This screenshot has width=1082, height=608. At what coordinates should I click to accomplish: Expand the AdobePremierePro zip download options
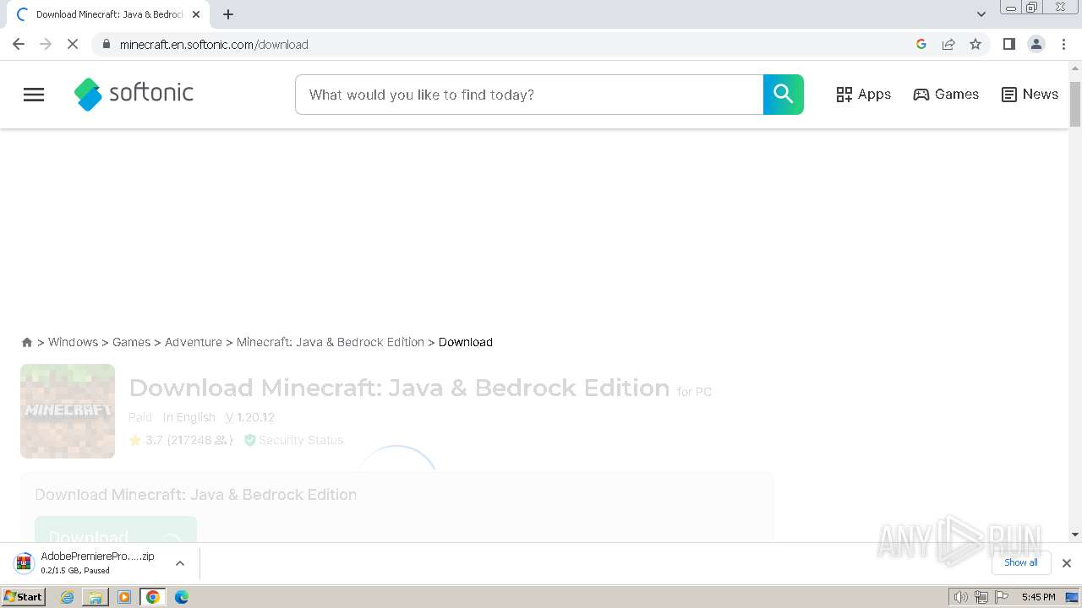(x=180, y=563)
